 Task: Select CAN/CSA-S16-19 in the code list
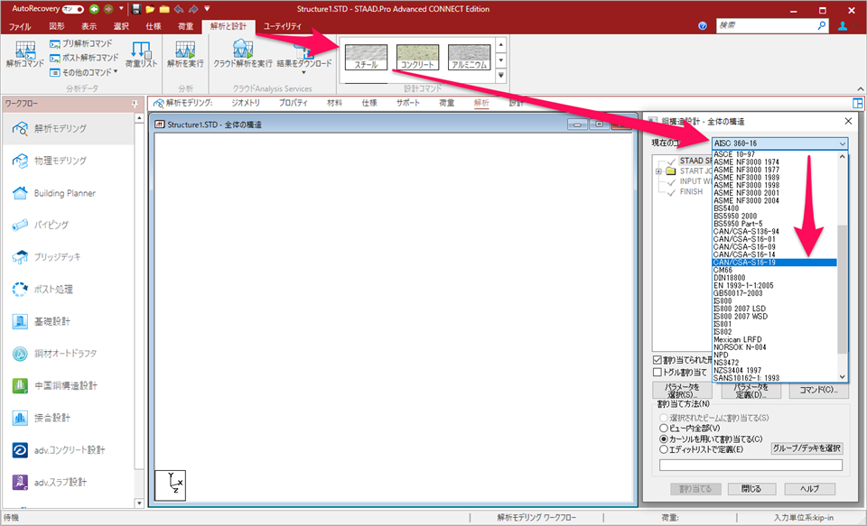(x=775, y=263)
